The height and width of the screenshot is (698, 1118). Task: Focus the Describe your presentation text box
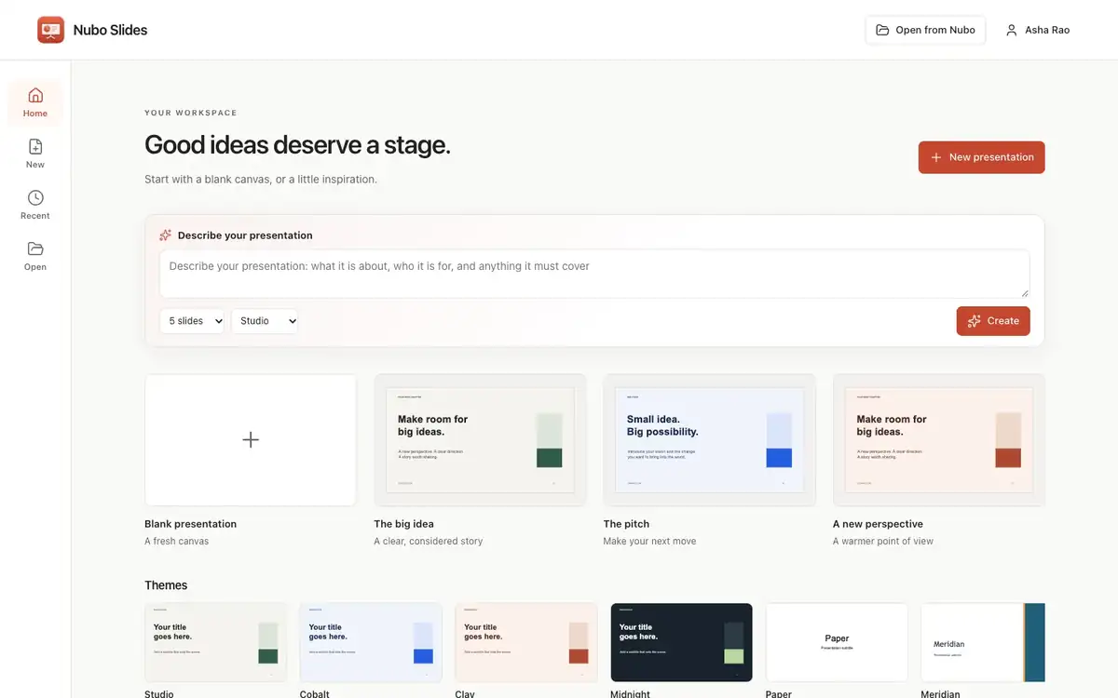pos(594,274)
